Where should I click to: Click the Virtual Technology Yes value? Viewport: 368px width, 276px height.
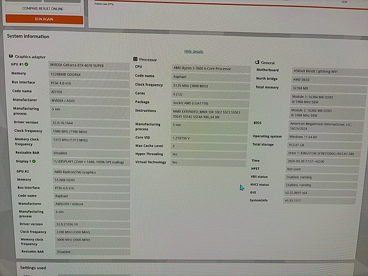(x=209, y=163)
